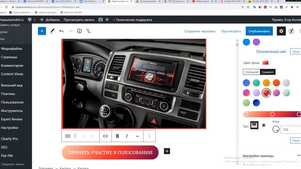Redo the last undone change

point(70,31)
